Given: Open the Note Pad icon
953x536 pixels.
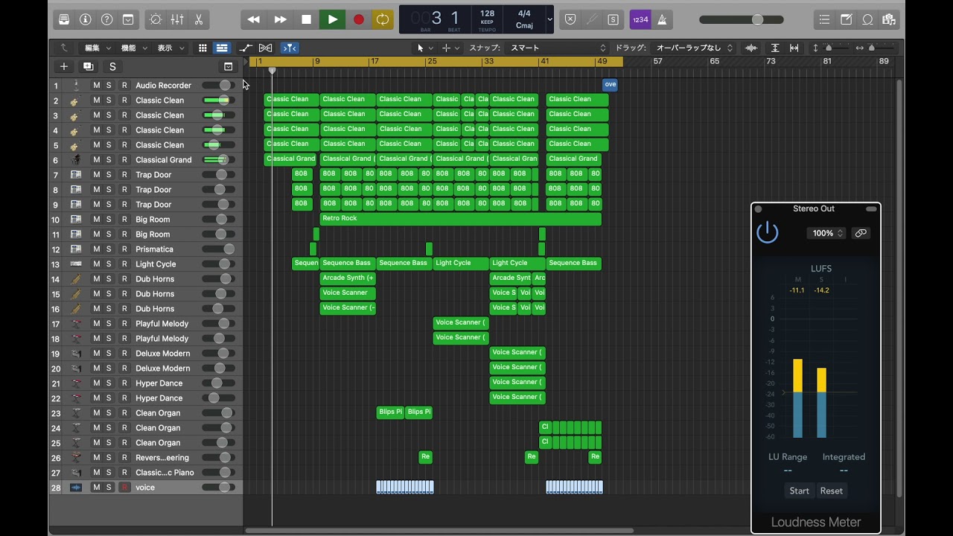Looking at the screenshot, I should tap(847, 19).
